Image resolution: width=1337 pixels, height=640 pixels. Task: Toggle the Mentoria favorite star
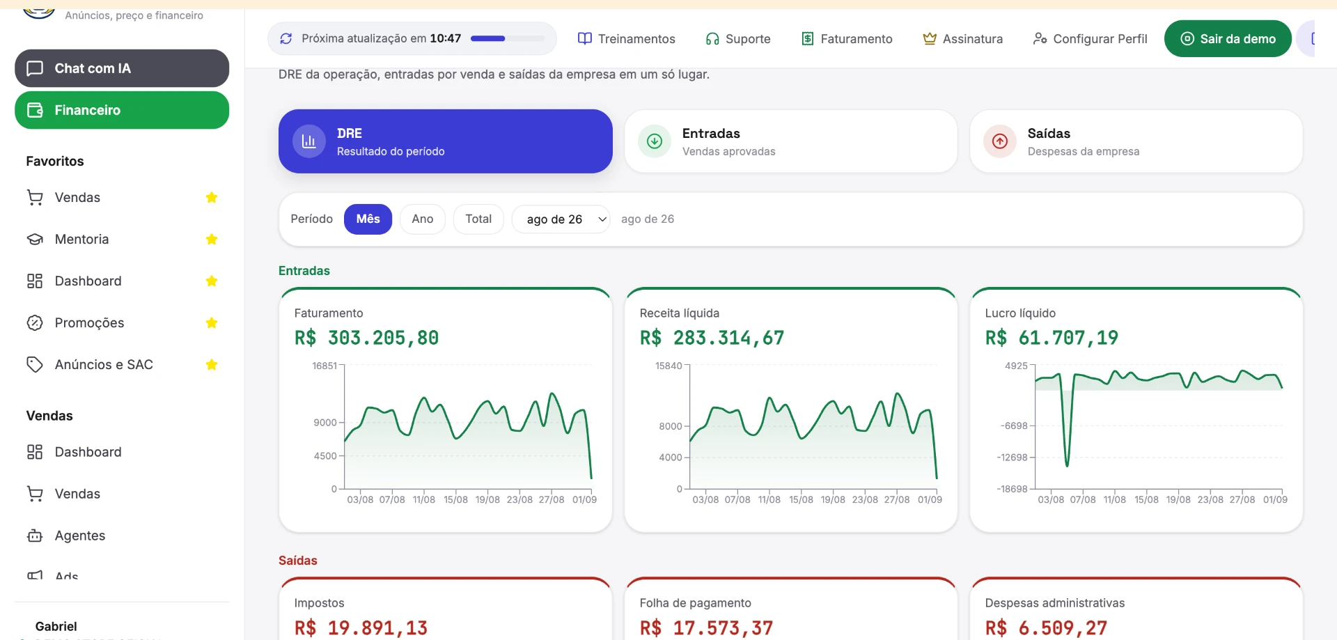(x=212, y=240)
